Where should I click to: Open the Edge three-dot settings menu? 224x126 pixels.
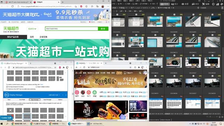[108, 6]
